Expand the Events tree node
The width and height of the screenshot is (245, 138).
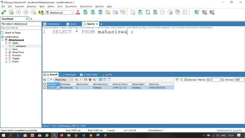click(6, 61)
